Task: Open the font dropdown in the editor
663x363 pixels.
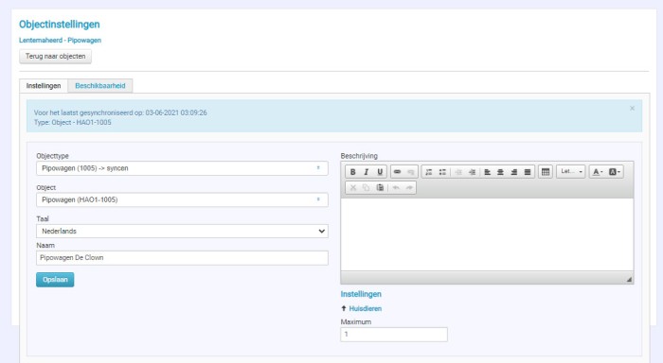Action: [x=571, y=172]
